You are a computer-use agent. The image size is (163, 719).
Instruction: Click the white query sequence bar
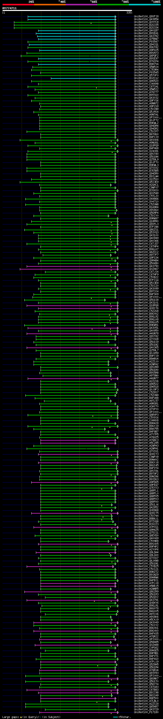(67, 11)
